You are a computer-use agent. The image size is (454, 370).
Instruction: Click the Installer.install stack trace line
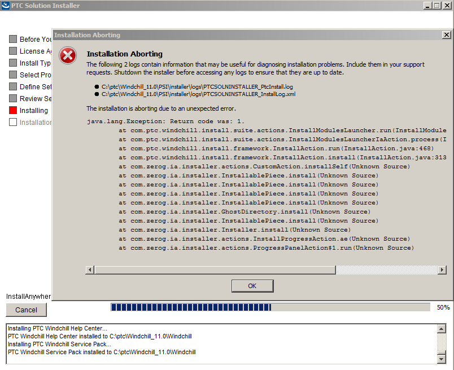pos(234,230)
